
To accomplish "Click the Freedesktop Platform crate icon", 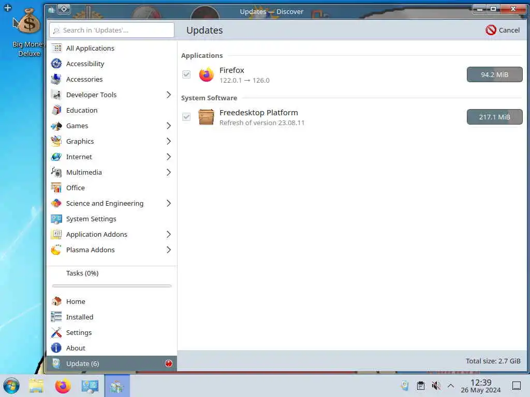I will click(x=206, y=117).
